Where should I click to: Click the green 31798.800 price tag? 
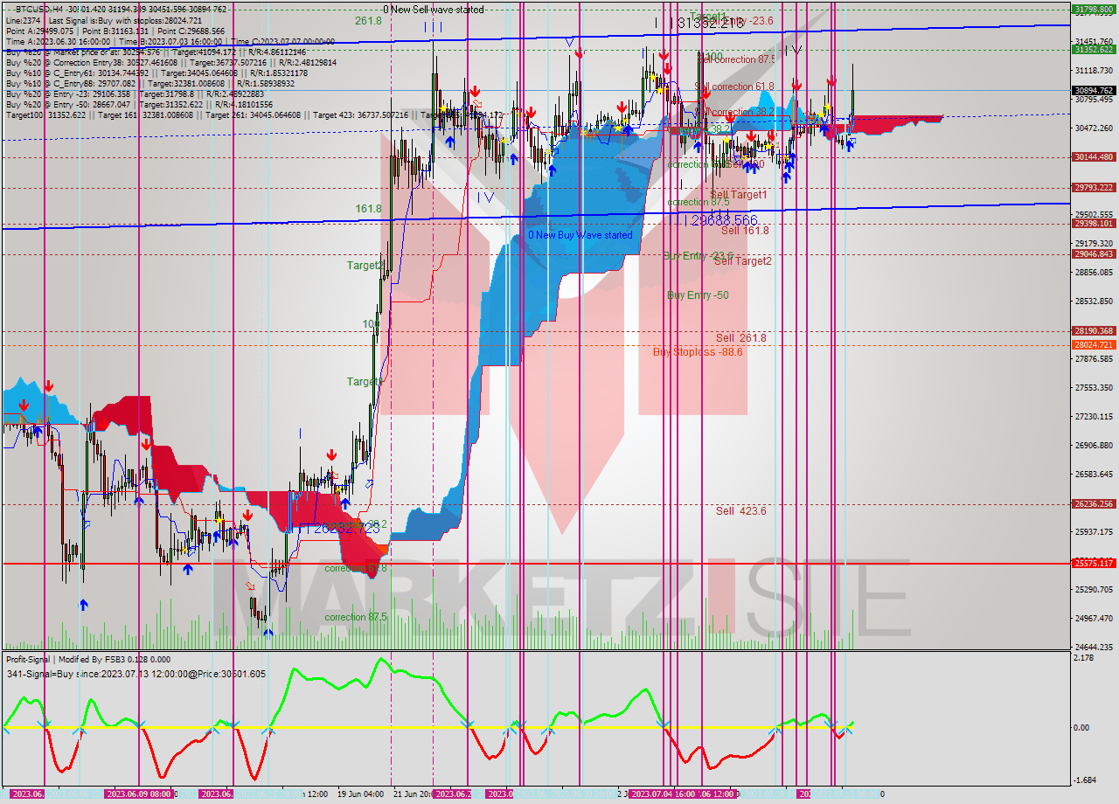[1094, 10]
